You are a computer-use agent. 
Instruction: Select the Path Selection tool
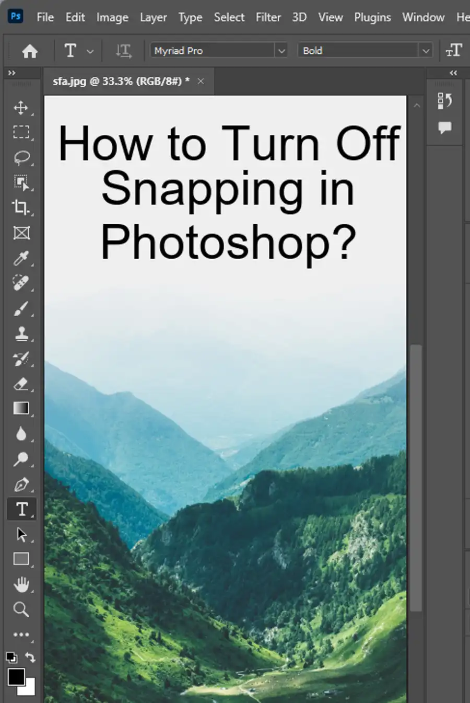[21, 534]
